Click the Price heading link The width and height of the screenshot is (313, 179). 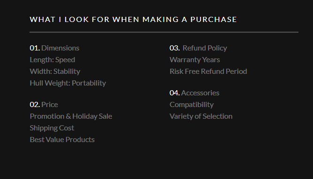coord(50,105)
